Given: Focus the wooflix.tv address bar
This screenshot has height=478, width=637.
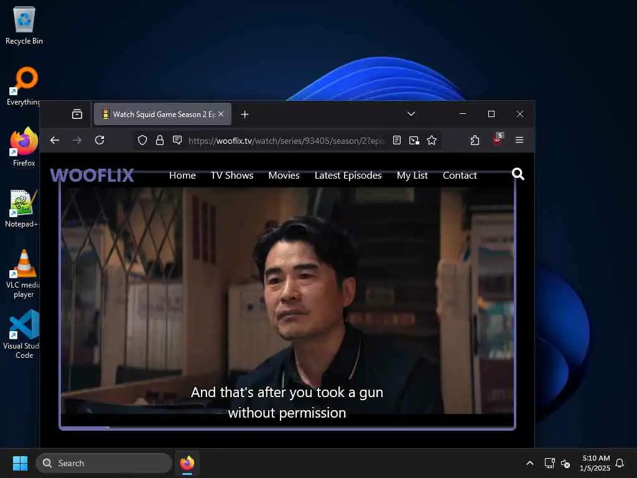Looking at the screenshot, I should point(286,141).
